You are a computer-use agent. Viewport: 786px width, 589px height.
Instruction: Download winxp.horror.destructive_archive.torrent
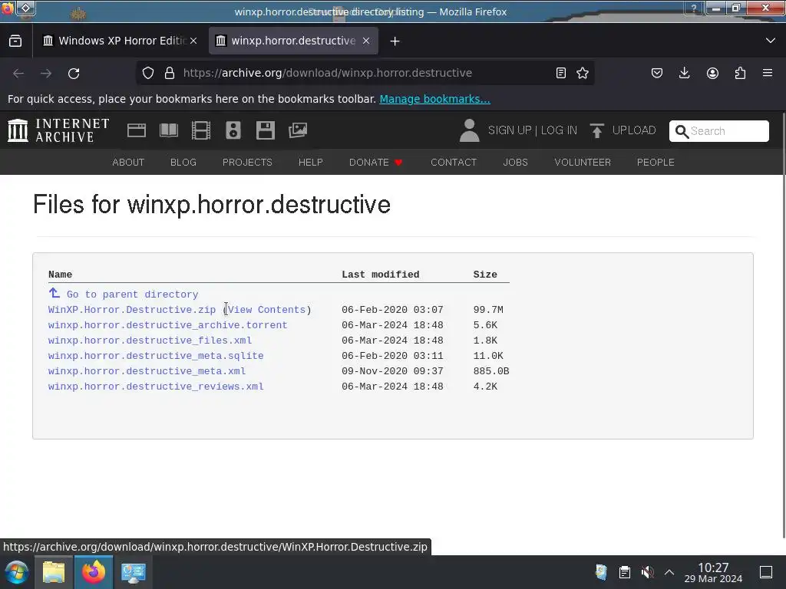(167, 325)
